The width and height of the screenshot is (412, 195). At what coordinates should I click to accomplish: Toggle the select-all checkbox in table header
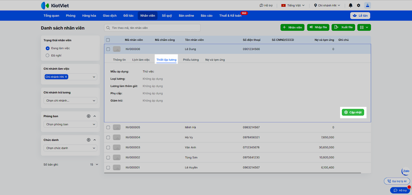(x=108, y=40)
